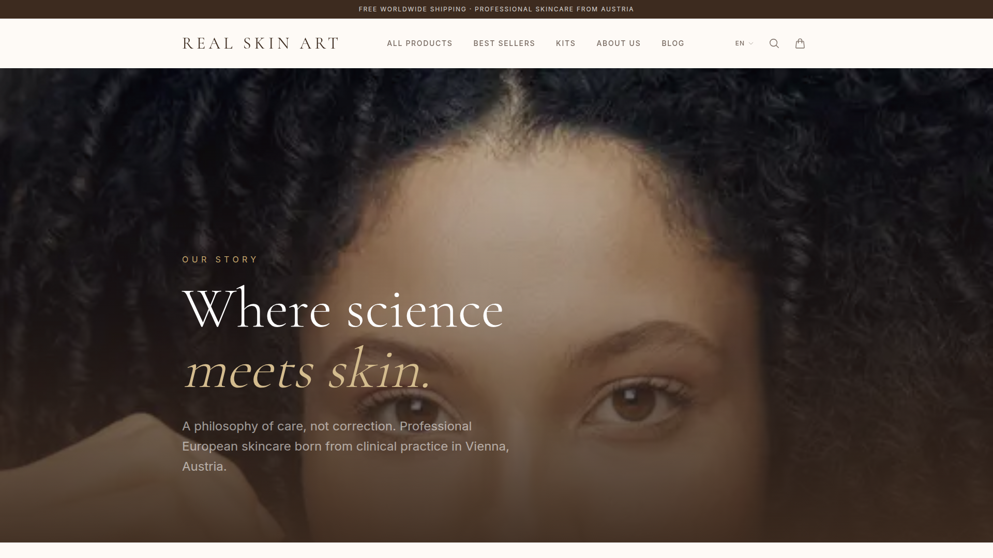Screen dimensions: 993x558
Task: Click the Where science headline
Action: coord(343,310)
